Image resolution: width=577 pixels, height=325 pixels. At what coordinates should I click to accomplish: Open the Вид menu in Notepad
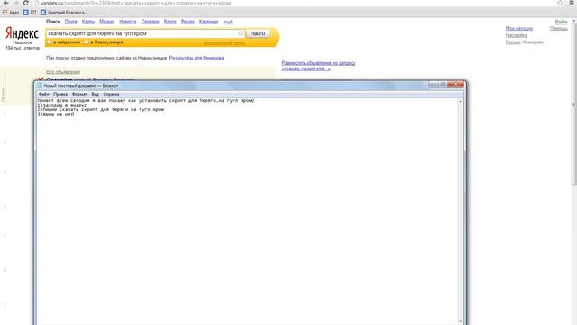95,94
